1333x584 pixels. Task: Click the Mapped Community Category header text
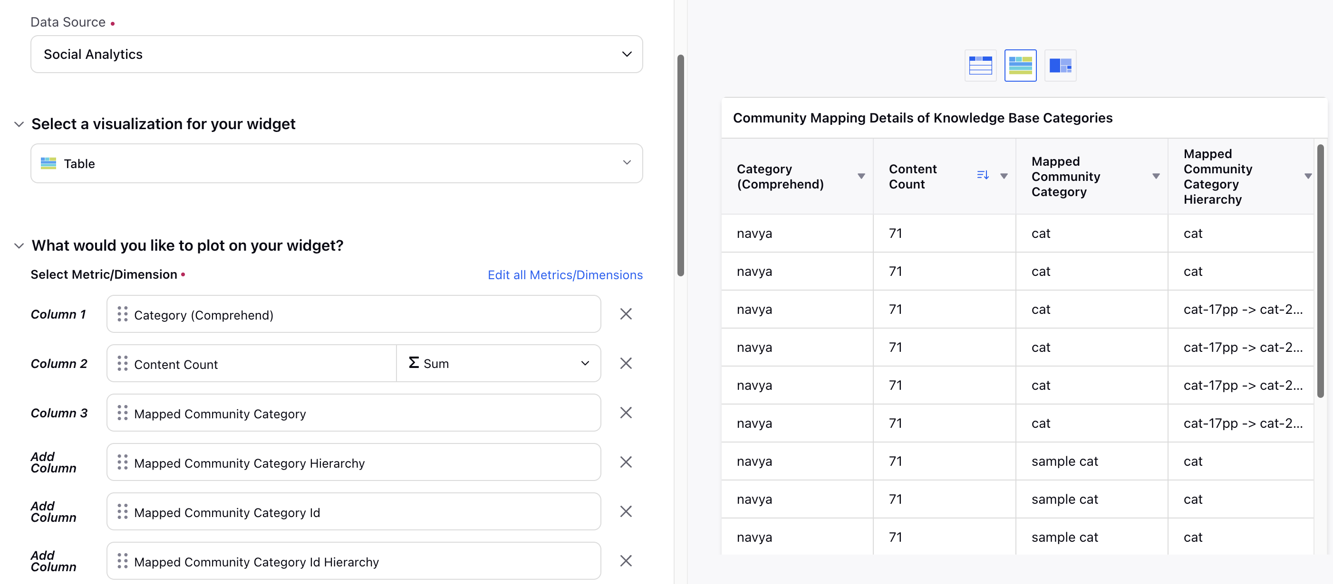click(1065, 177)
